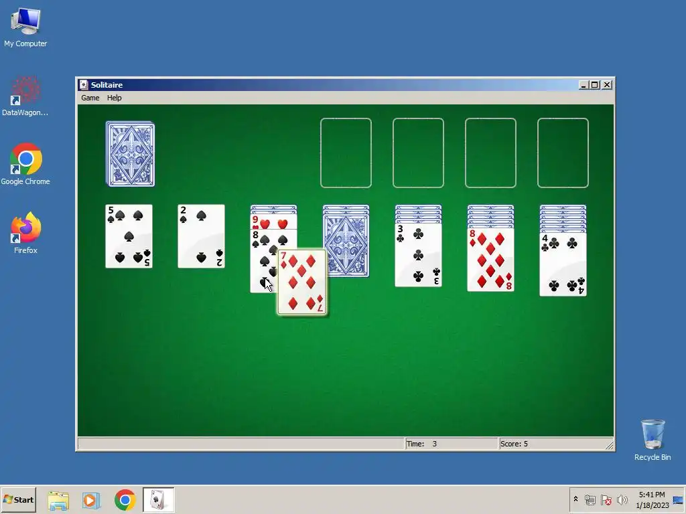The image size is (686, 514).
Task: Select the 5 of spades card
Action: 129,236
